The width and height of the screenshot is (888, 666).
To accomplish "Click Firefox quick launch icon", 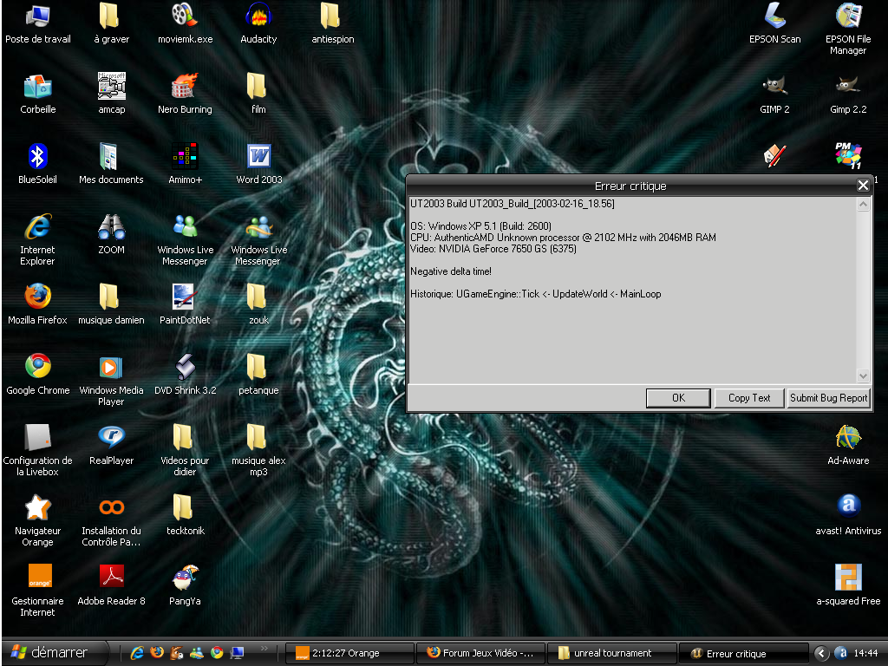I will pos(157,653).
